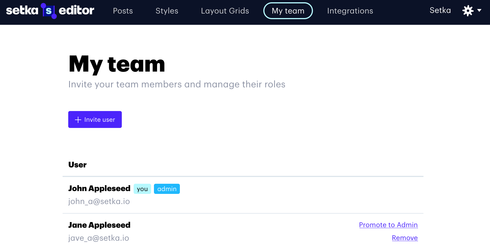This screenshot has width=490, height=248.
Task: Select John Appleseed's name
Action: click(99, 188)
